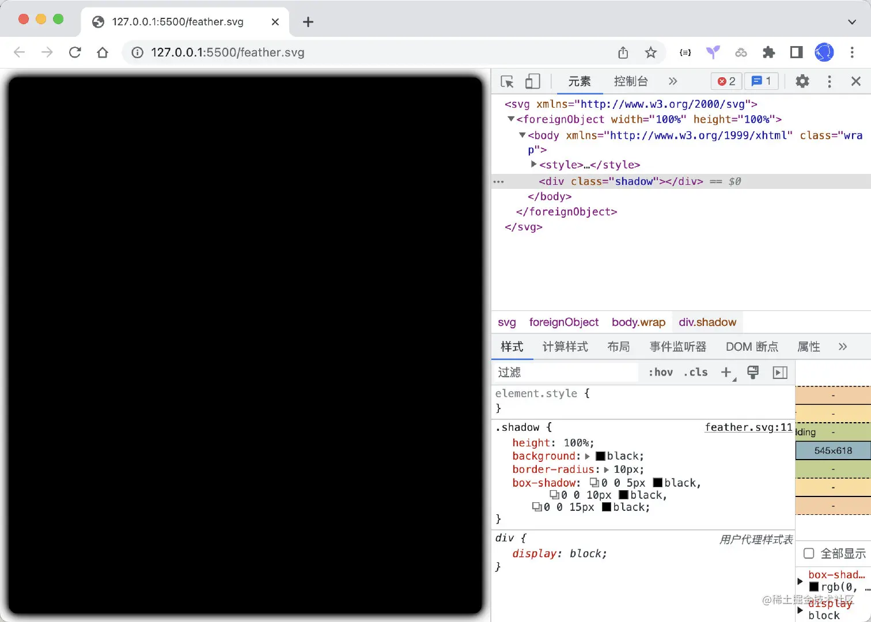Open background black color swatch
The height and width of the screenshot is (622, 871).
pos(600,456)
